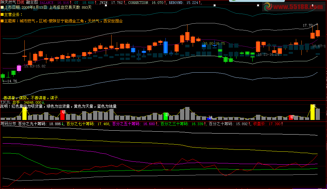The height and width of the screenshot is (189, 327).
Task: Click the TJCJL indicator name
Action: (6, 102)
